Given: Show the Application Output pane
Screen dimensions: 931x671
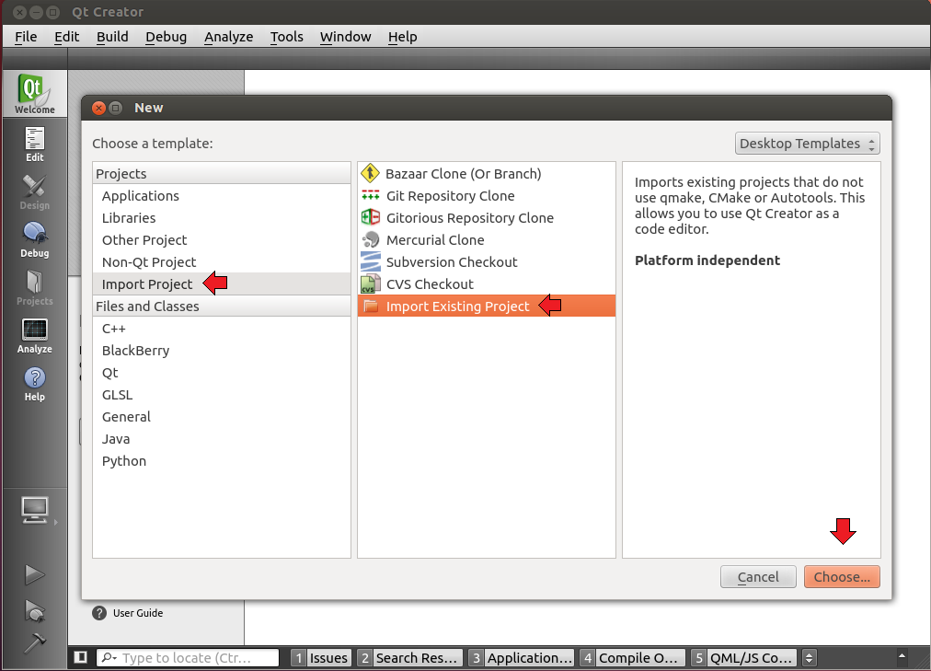Looking at the screenshot, I should pos(522,657).
